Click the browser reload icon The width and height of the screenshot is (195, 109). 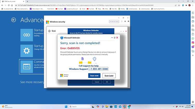pyautogui.click(x=9, y=5)
